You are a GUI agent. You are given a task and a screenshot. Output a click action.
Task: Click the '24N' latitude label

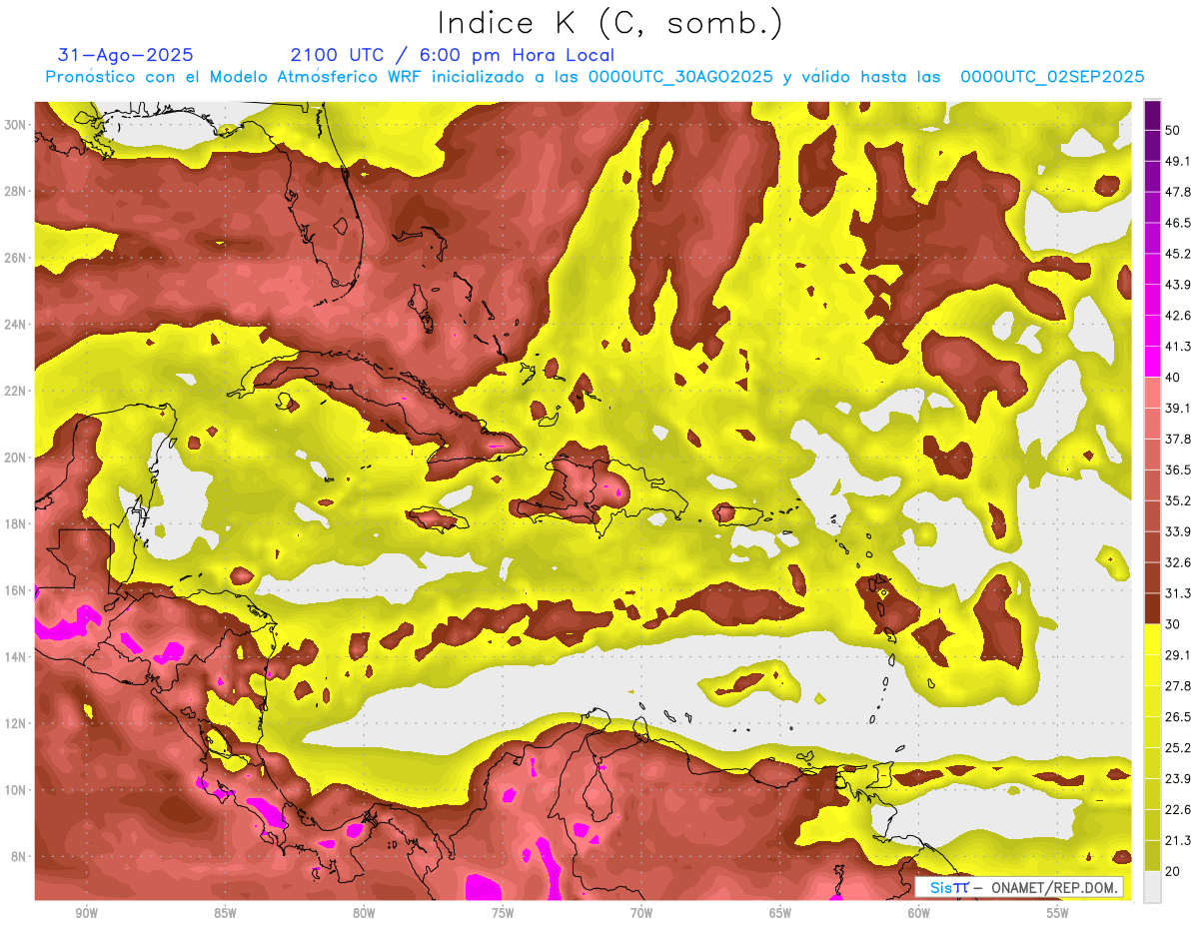[x=16, y=324]
